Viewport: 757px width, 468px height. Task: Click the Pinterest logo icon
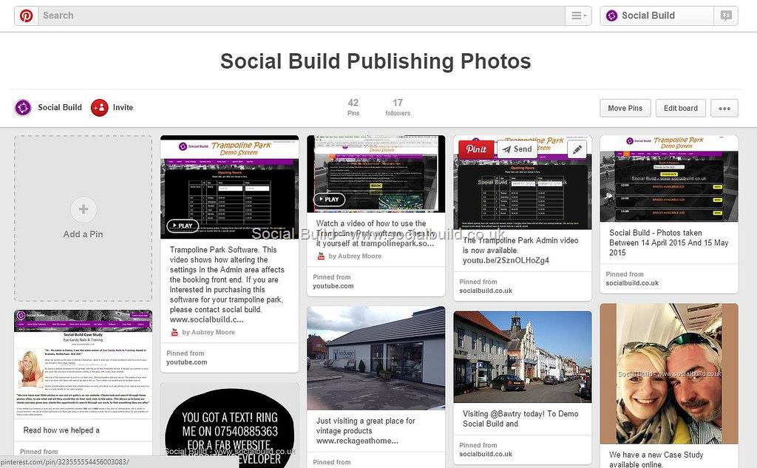pos(26,16)
